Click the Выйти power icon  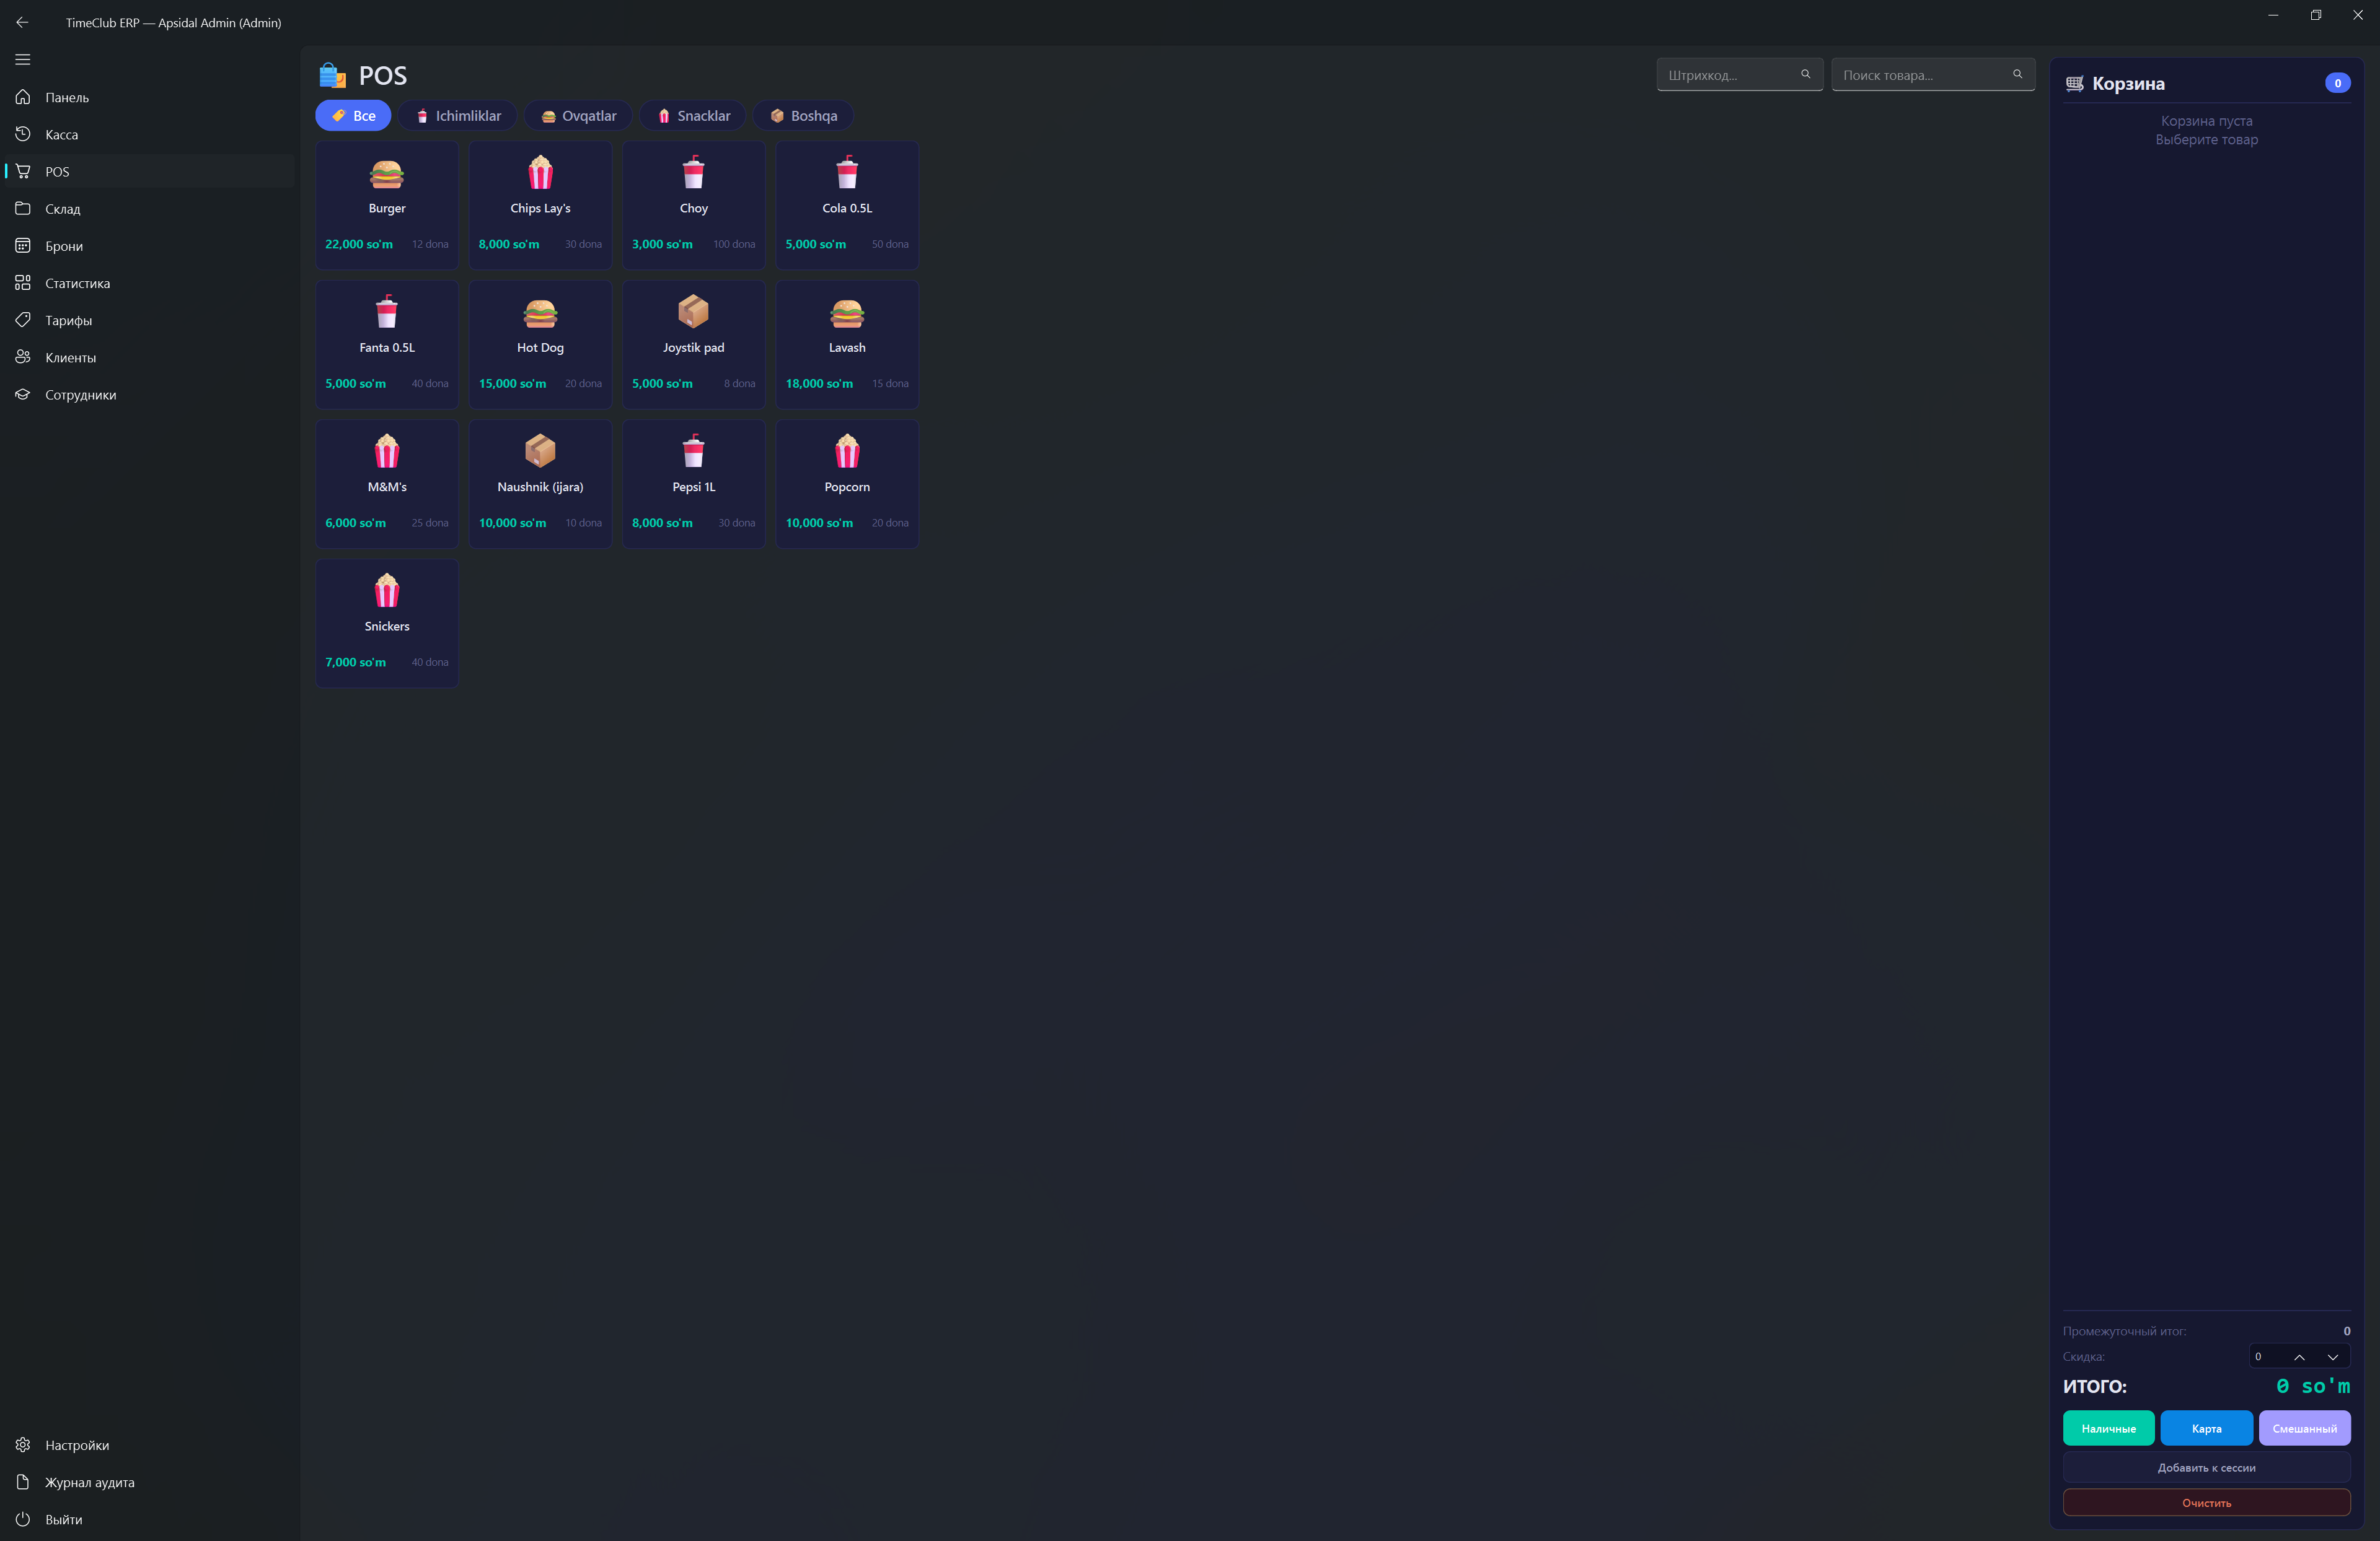23,1519
